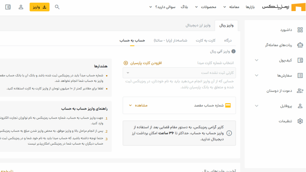Open the بلاگ blog link

(184, 7)
